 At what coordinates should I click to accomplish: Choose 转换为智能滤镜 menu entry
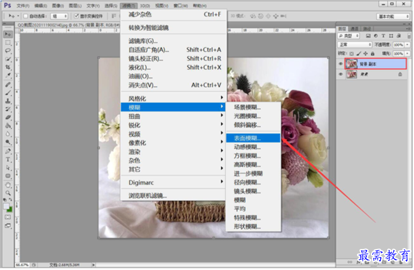(174, 27)
